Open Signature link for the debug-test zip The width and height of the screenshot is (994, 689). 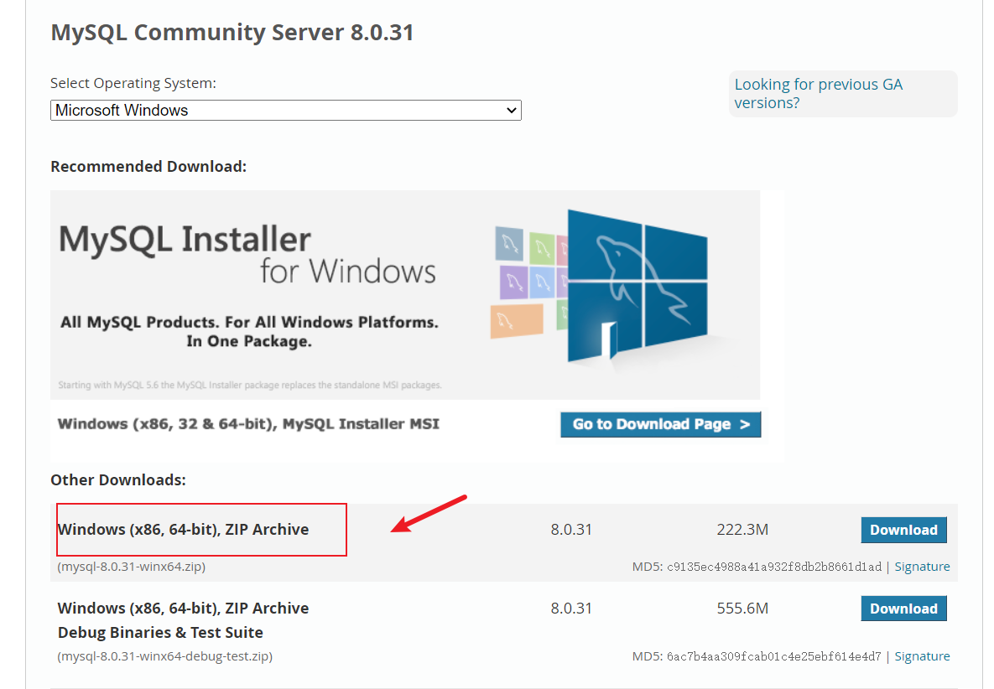pos(922,656)
